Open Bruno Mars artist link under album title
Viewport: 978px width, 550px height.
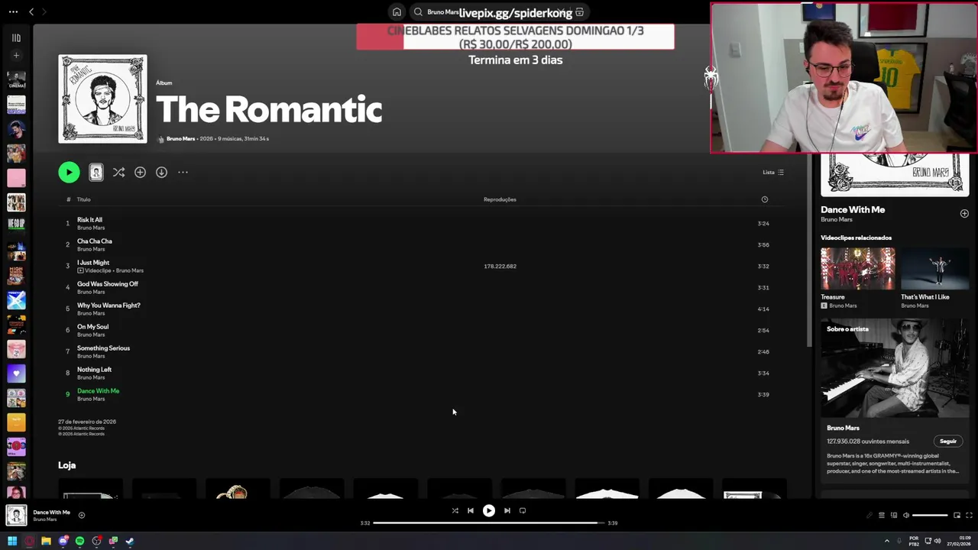pos(180,139)
